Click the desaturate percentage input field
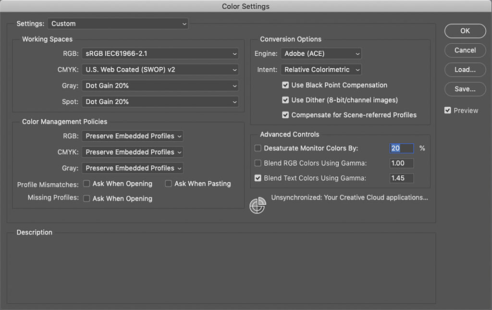This screenshot has height=310, width=492. point(402,148)
